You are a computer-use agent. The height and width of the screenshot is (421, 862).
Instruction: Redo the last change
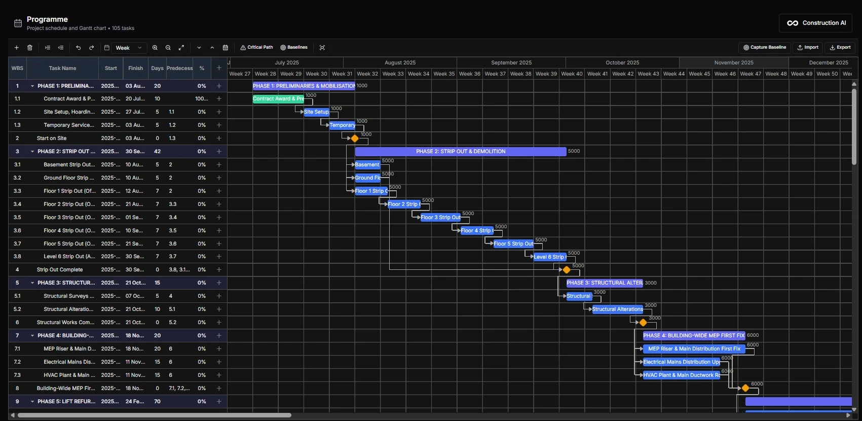(92, 48)
